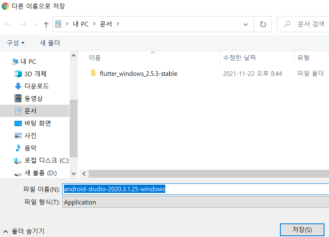Click the 저장(S) save button
This screenshot has height=237, width=329.
[302, 230]
